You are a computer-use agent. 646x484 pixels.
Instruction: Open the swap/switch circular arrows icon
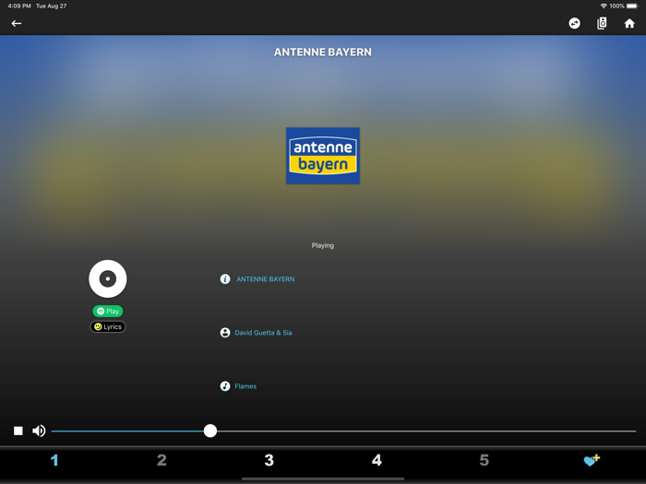coord(574,23)
